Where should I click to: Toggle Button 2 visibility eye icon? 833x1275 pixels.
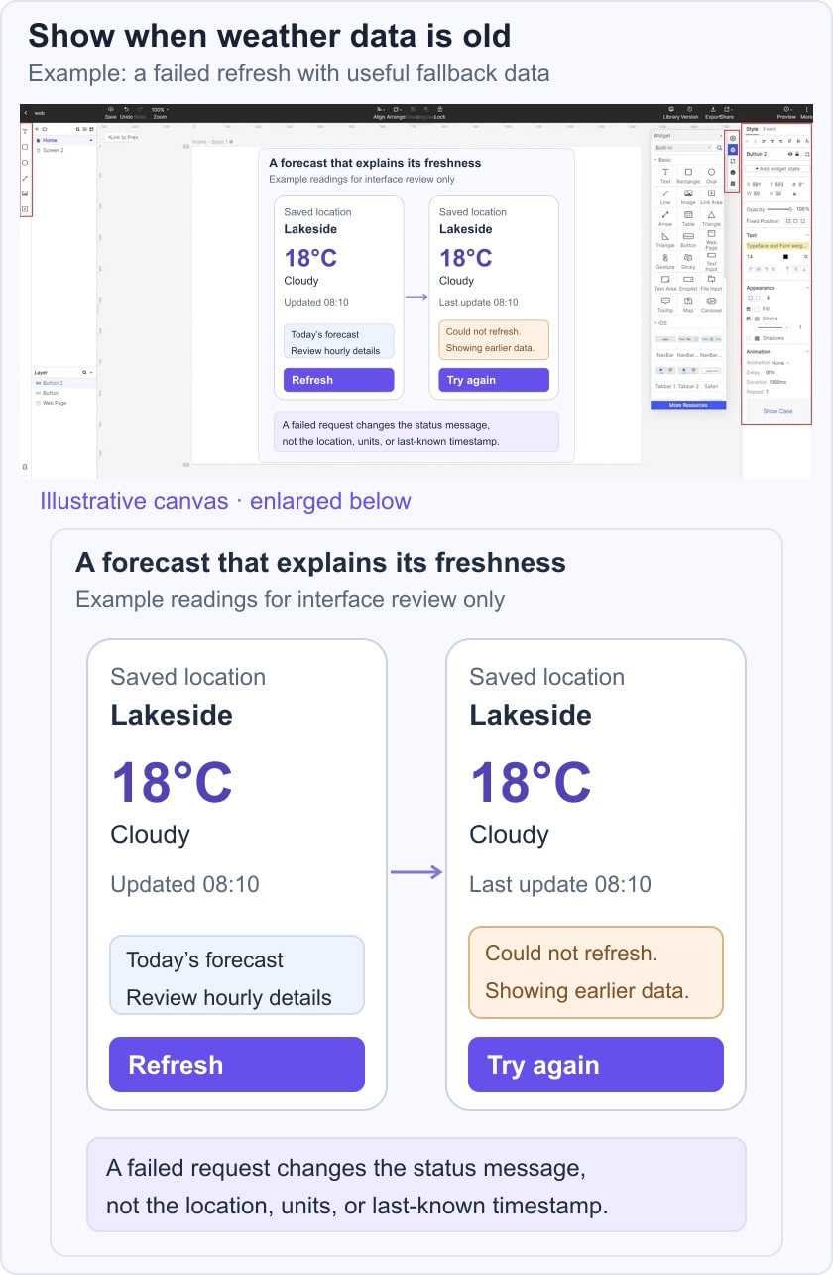tap(790, 154)
